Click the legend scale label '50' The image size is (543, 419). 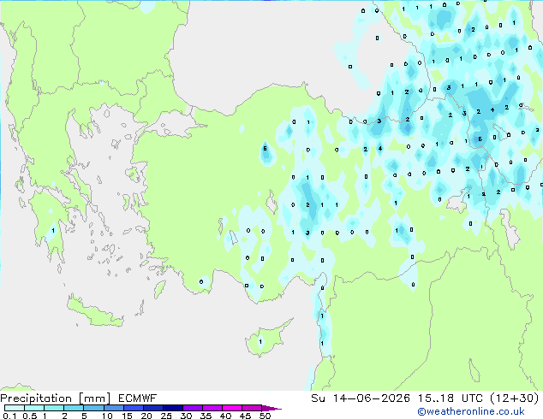(265, 416)
